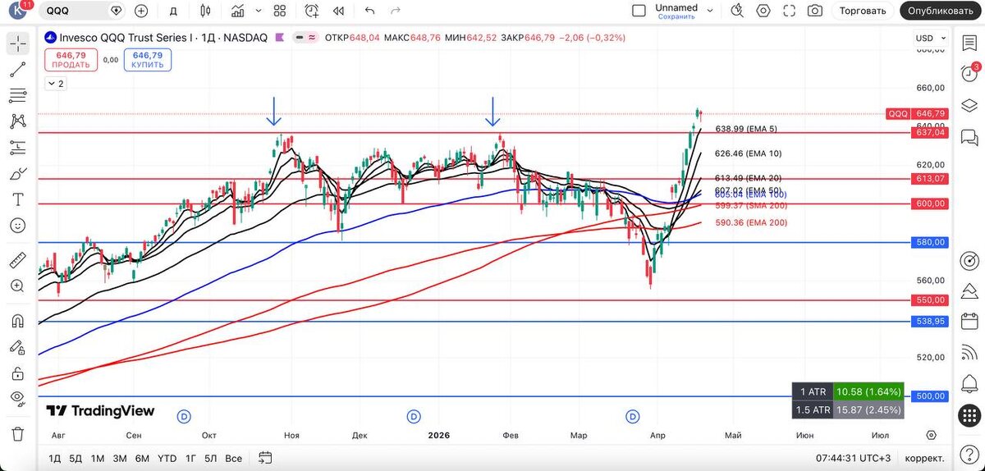Select the crosshair cursor tool

18,44
